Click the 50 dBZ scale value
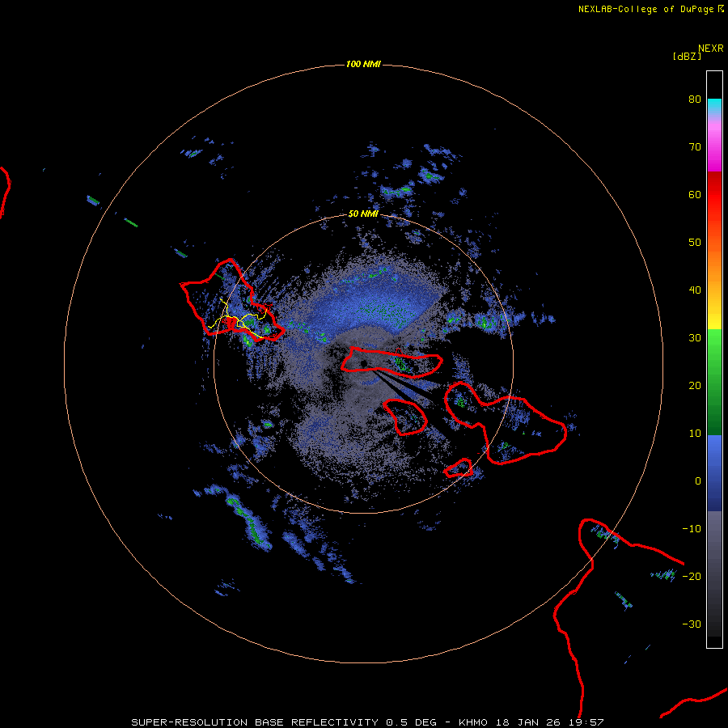The image size is (728, 728). pos(695,243)
